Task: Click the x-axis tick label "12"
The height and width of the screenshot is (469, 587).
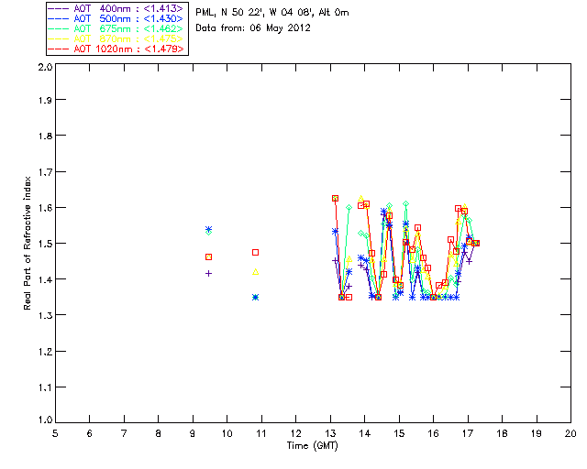Action: click(295, 433)
